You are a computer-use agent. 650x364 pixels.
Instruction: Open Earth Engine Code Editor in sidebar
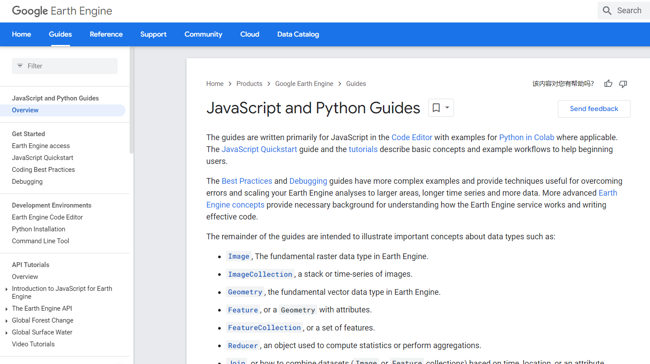coord(47,217)
